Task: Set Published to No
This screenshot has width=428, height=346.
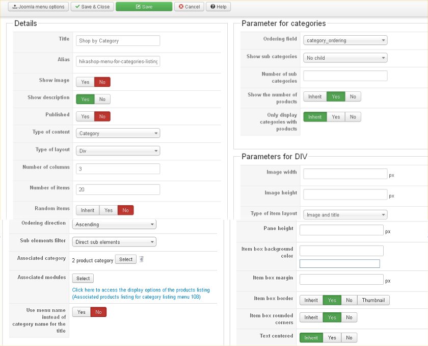Action: (x=102, y=116)
